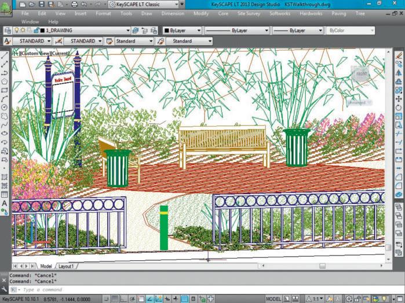Toggle Object Snap in status bar

(x=141, y=299)
